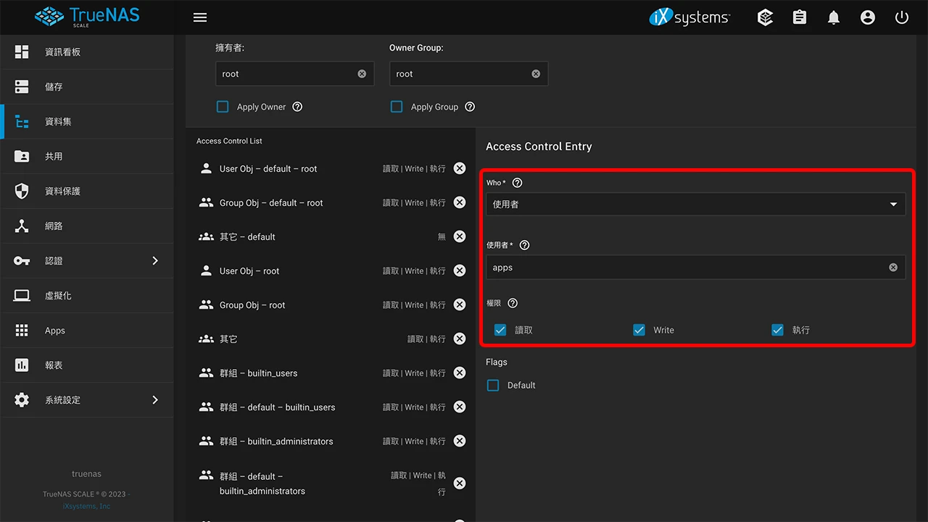The height and width of the screenshot is (522, 928).
Task: Open the jobs clipboard icon
Action: coord(800,17)
